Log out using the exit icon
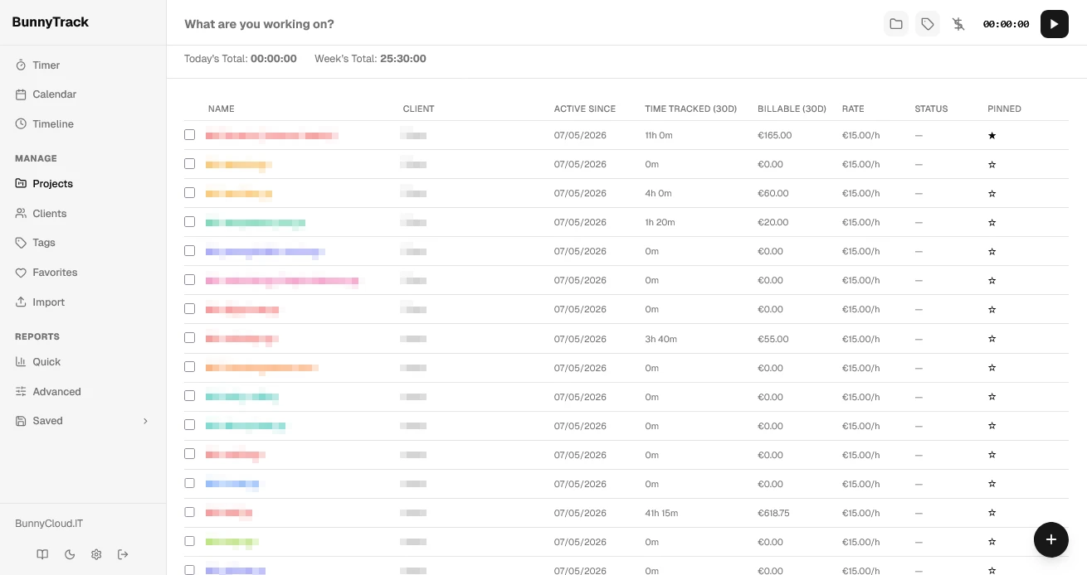 [x=123, y=554]
